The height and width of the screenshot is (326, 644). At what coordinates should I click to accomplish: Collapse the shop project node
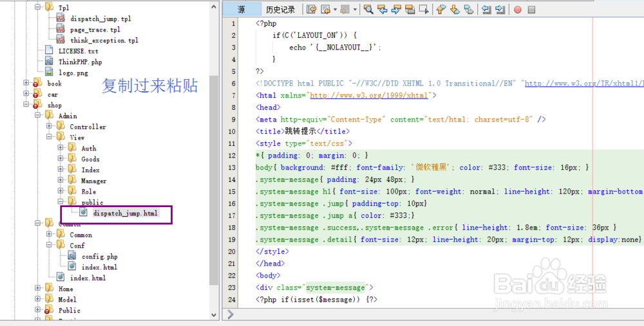click(x=26, y=105)
